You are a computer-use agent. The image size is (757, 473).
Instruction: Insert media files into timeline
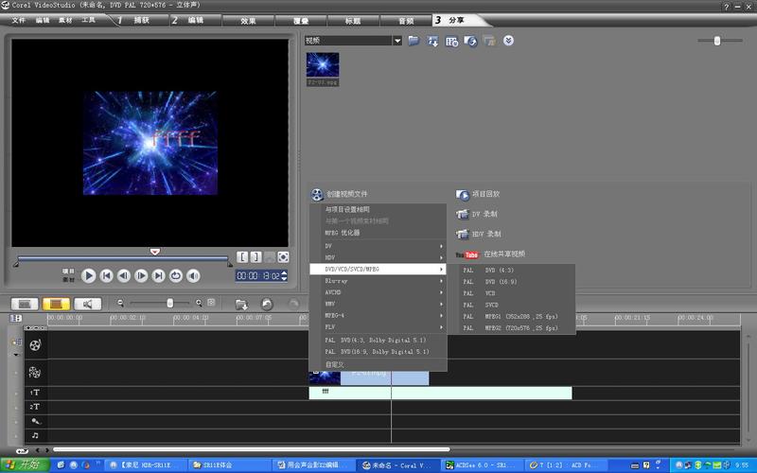(x=241, y=304)
